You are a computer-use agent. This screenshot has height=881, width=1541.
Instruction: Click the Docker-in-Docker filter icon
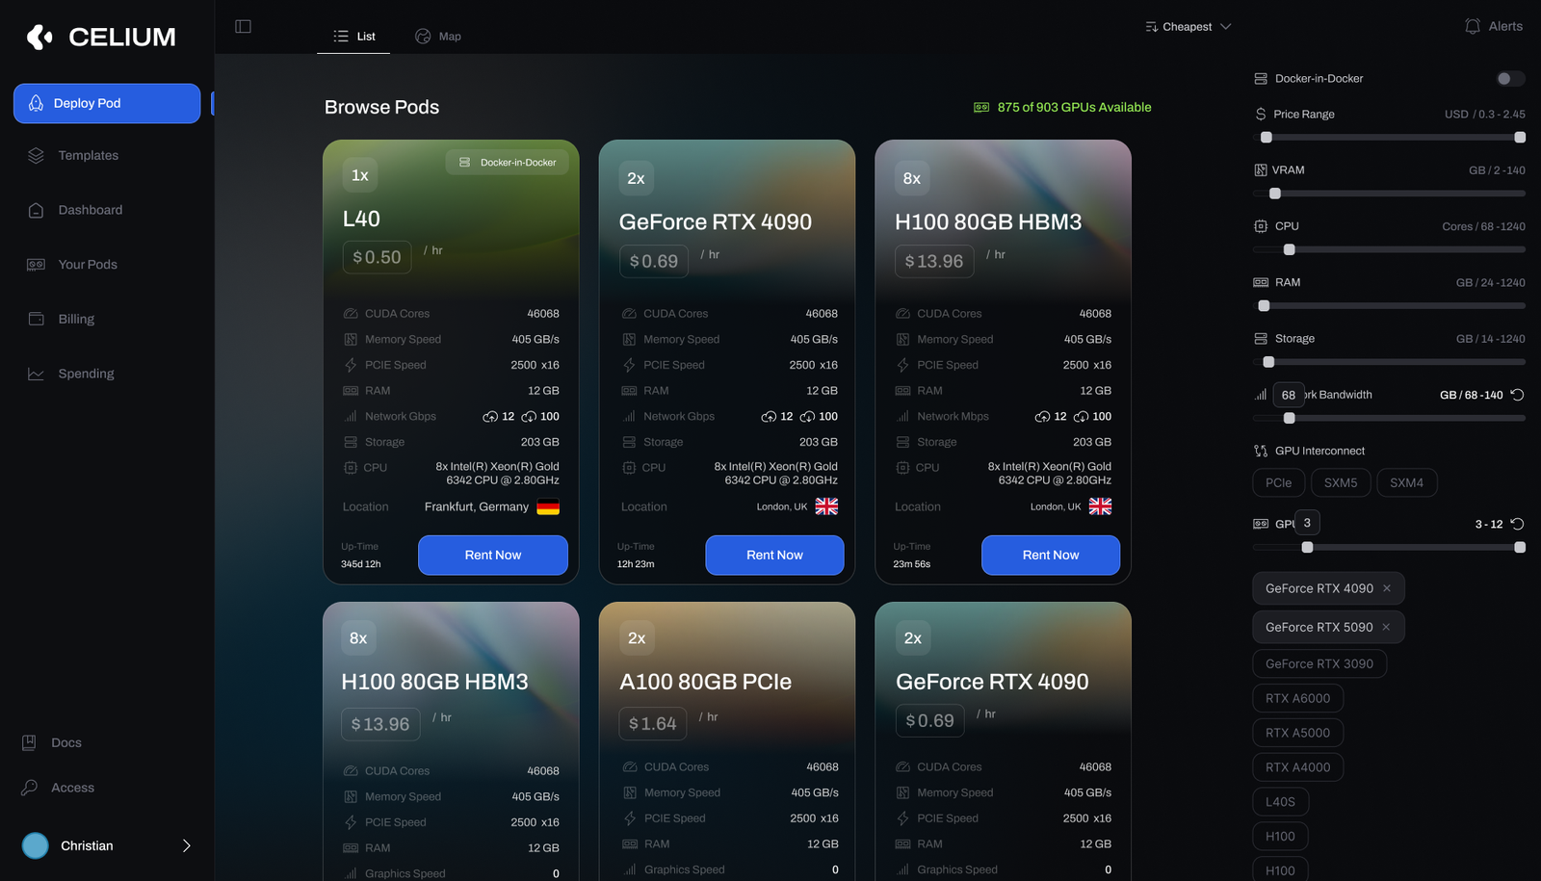click(1261, 78)
